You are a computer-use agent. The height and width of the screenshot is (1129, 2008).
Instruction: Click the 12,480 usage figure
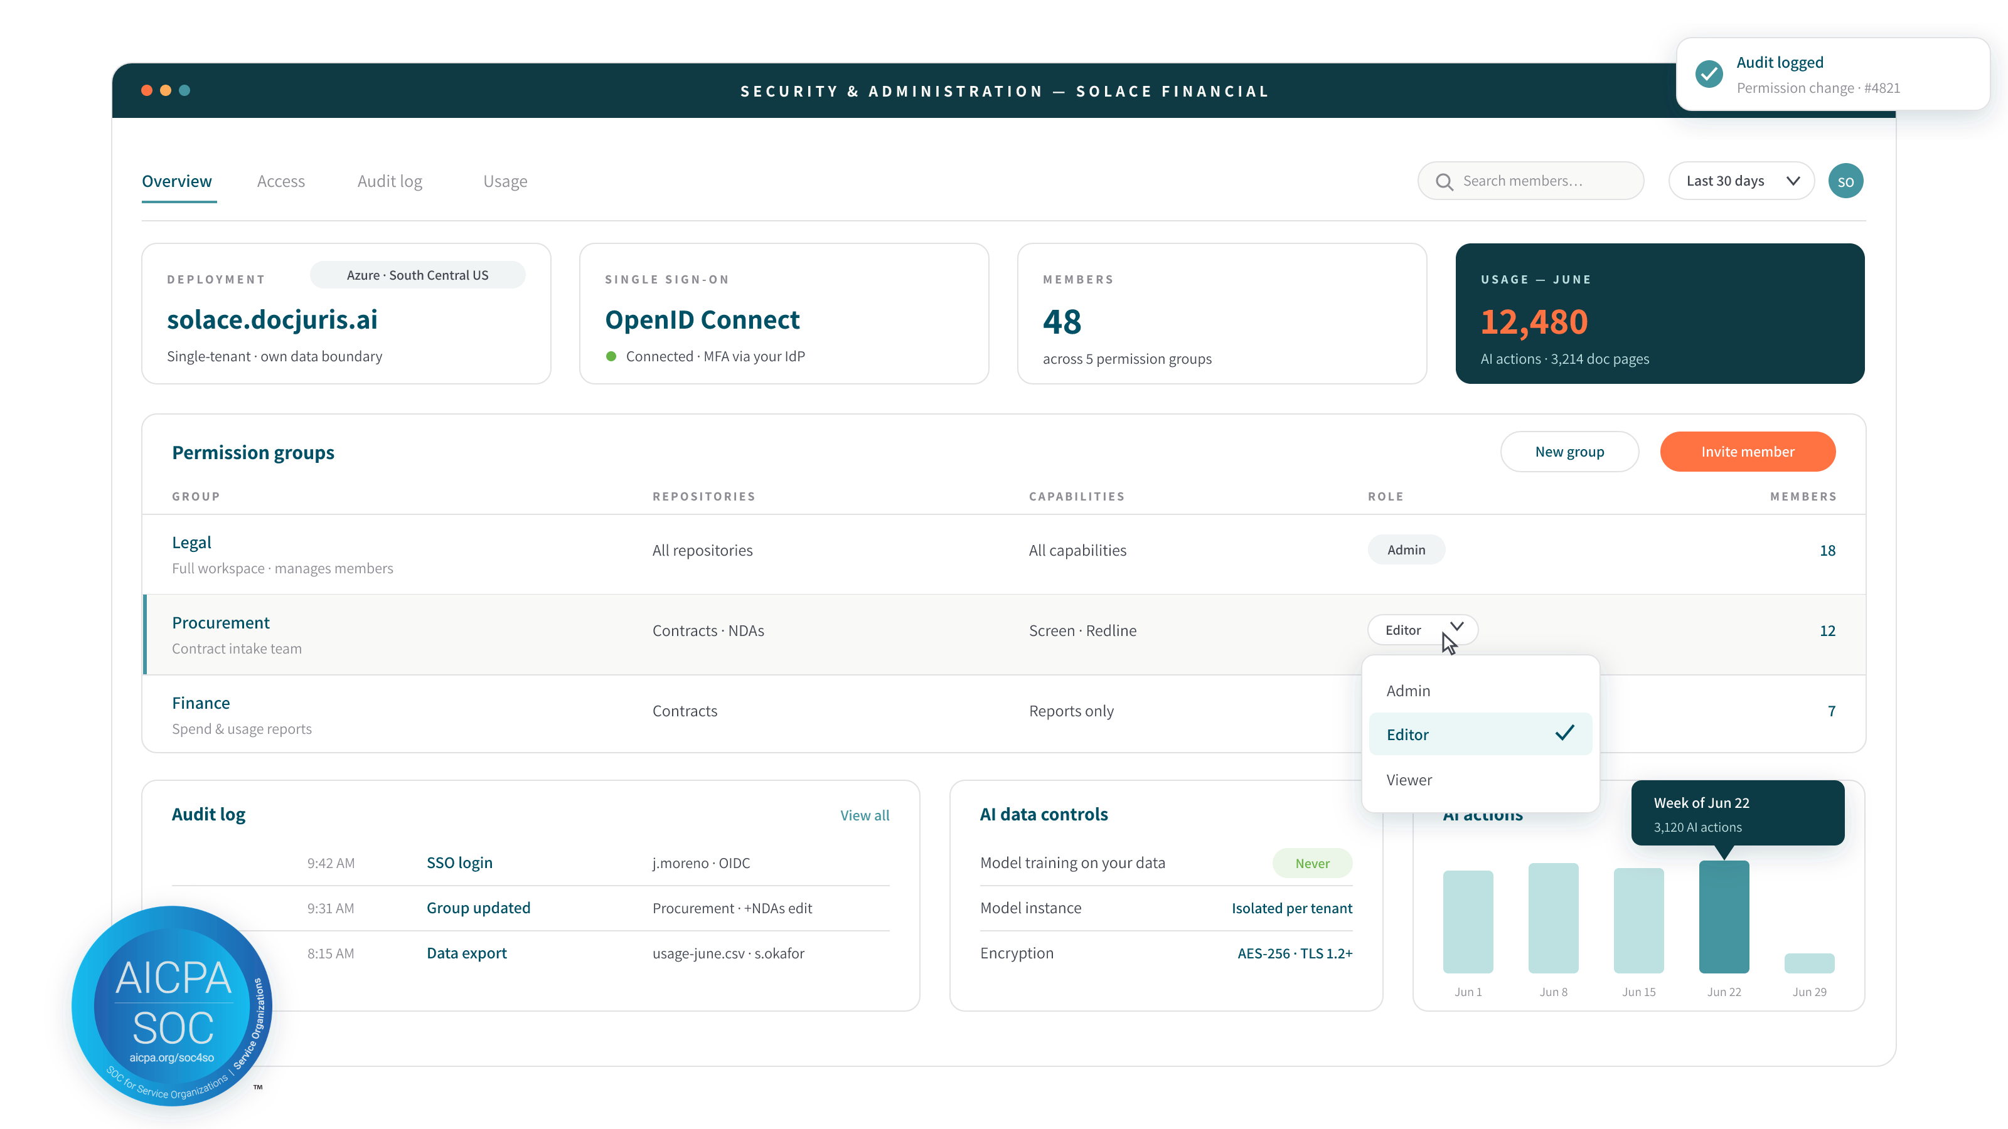pyautogui.click(x=1533, y=321)
